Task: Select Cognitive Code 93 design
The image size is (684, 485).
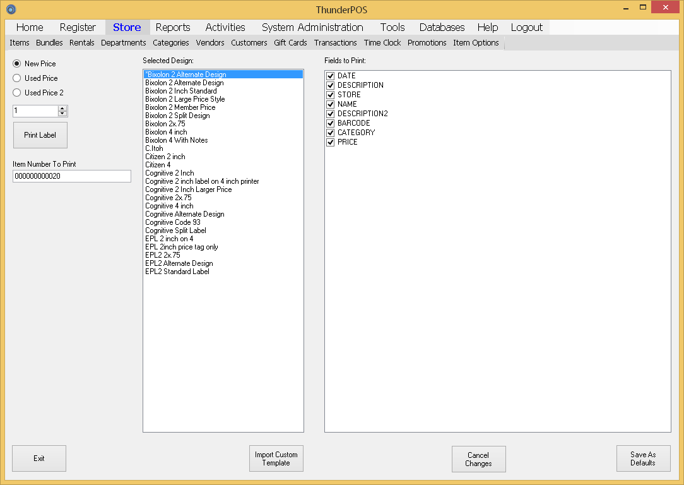Action: [x=223, y=222]
